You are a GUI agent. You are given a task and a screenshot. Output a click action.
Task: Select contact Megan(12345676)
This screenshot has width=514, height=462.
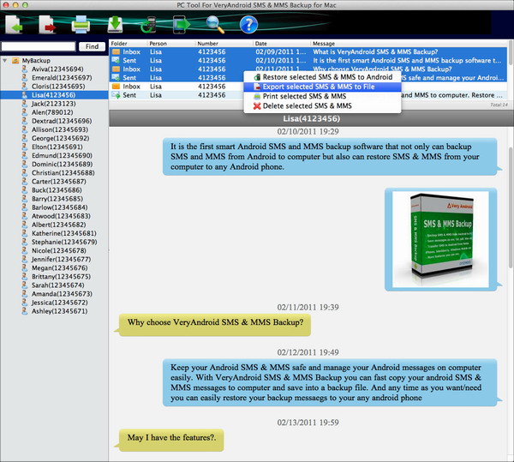pos(60,268)
